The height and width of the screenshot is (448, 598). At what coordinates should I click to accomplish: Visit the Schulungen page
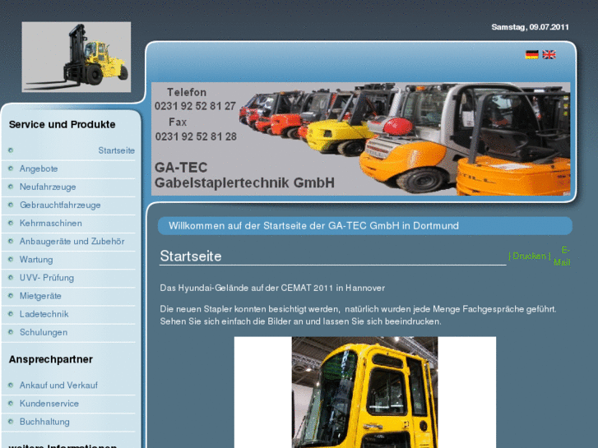(x=44, y=332)
